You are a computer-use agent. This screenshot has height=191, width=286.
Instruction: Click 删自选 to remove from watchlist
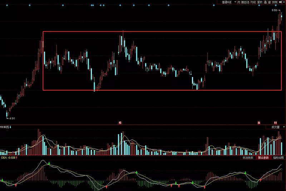245,2
